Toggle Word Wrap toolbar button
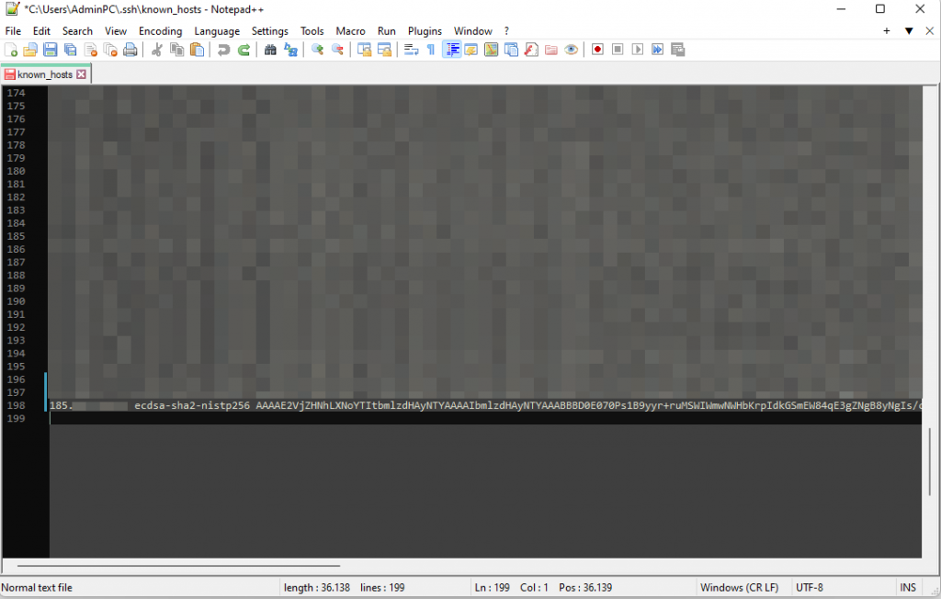941x599 pixels. tap(411, 50)
